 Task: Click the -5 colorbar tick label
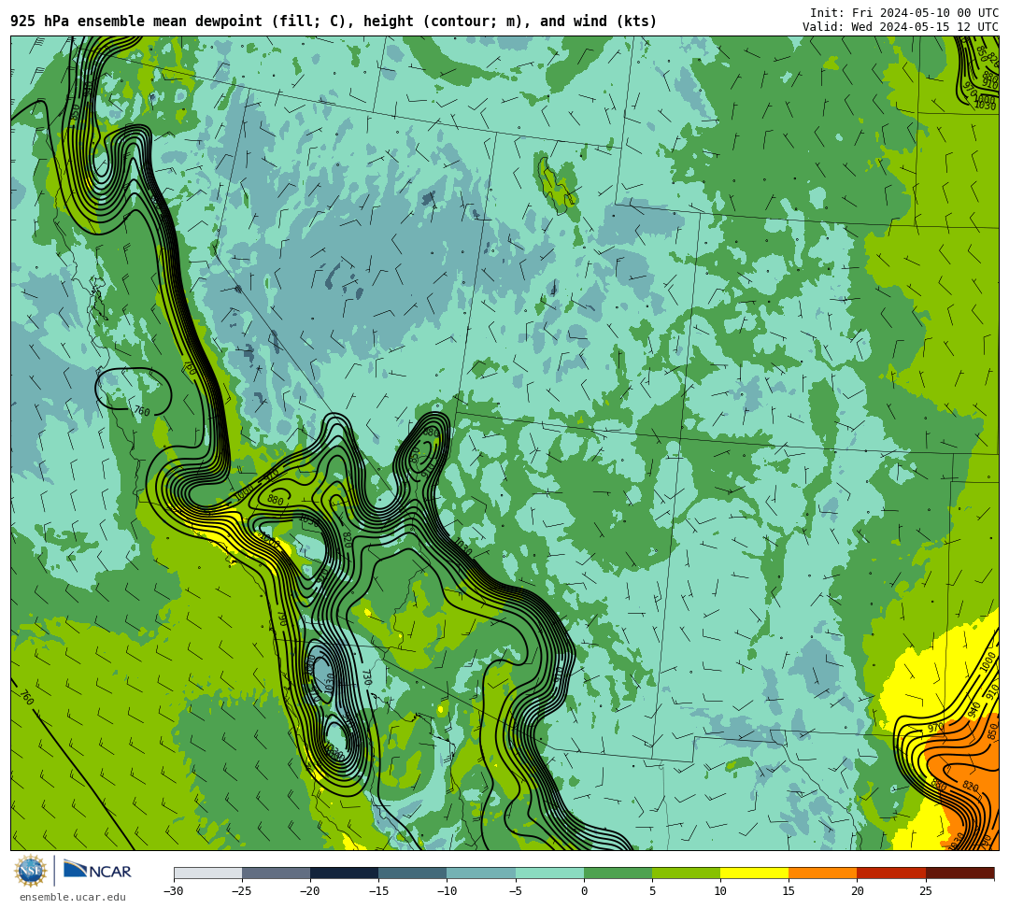tap(516, 891)
